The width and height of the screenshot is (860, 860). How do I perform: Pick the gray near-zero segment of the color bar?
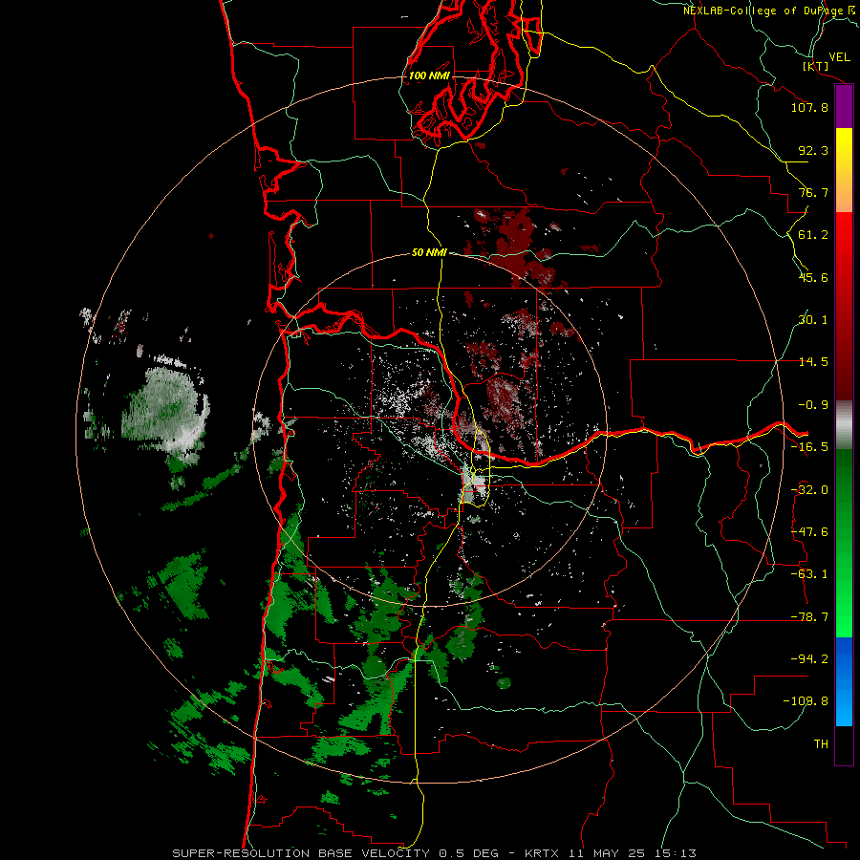pyautogui.click(x=844, y=425)
